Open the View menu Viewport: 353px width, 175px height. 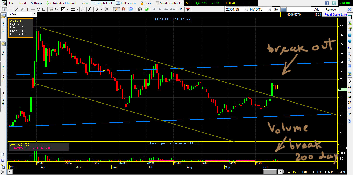coord(85,3)
